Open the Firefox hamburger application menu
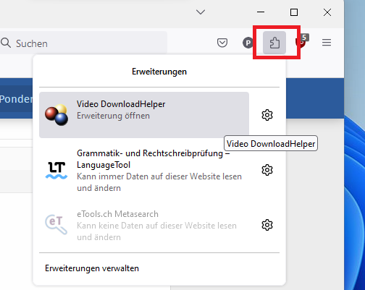365x290 pixels. 327,43
